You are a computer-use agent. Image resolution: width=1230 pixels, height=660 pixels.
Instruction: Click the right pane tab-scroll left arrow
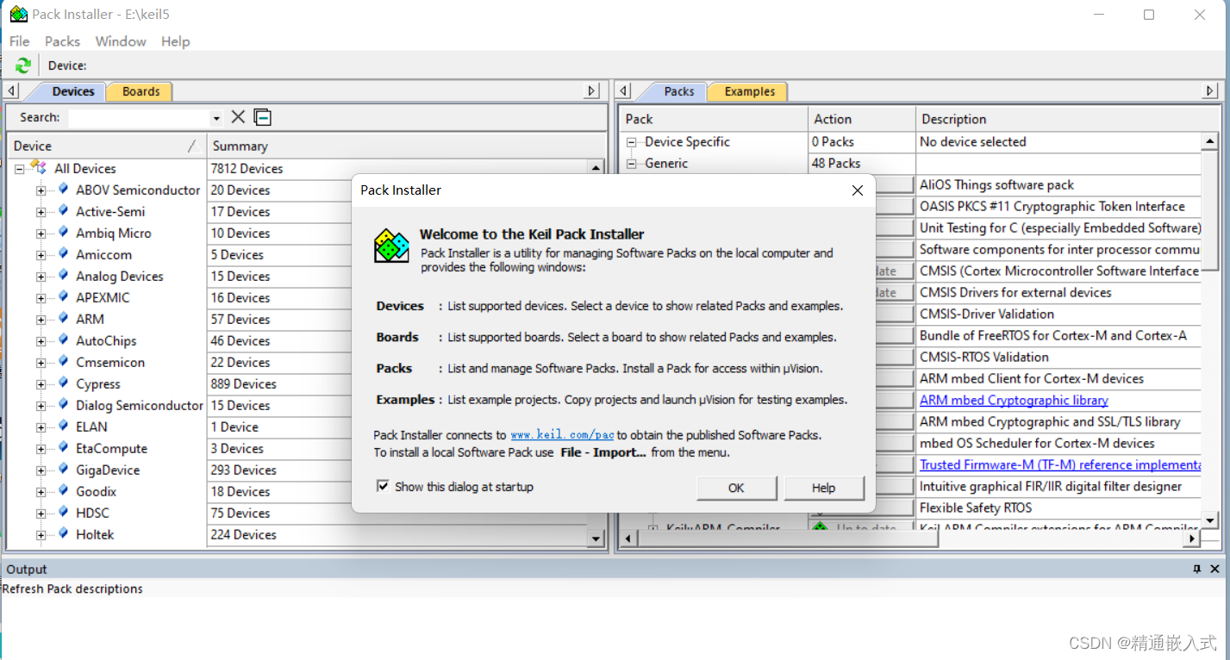(625, 90)
